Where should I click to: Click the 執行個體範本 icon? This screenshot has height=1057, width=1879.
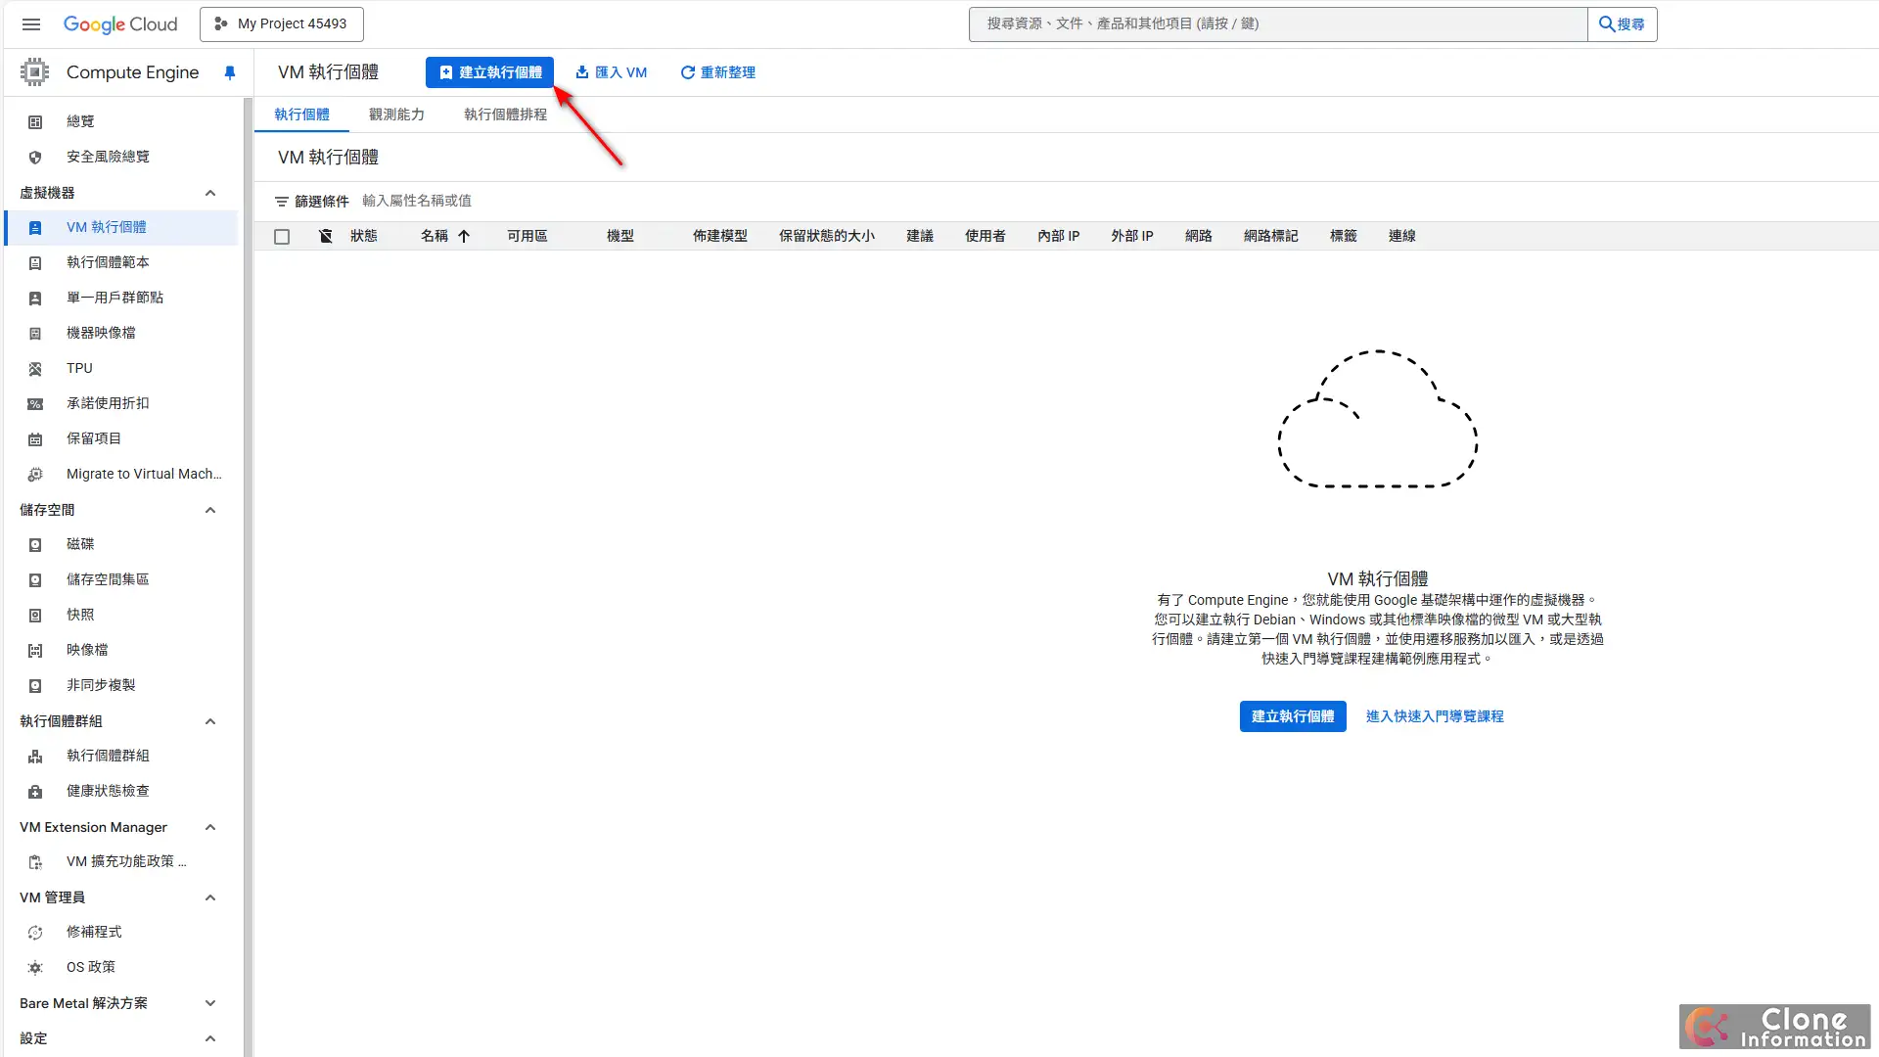pyautogui.click(x=35, y=262)
